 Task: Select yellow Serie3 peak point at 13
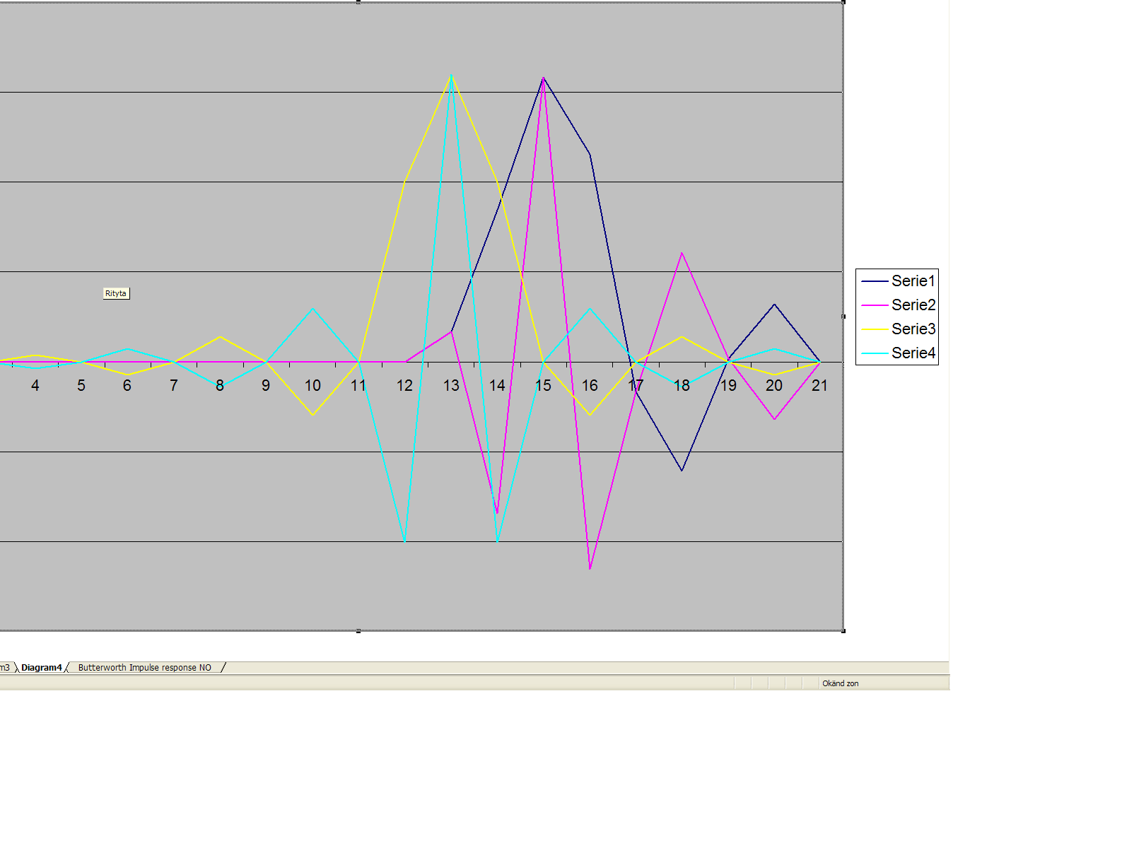coord(451,75)
